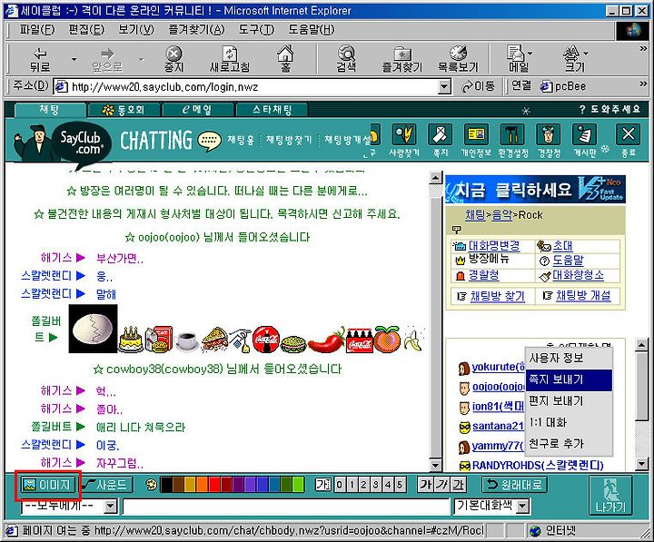Viewport: 654px width, 542px height.
Task: Open the 보기(V) menu
Action: pos(136,30)
